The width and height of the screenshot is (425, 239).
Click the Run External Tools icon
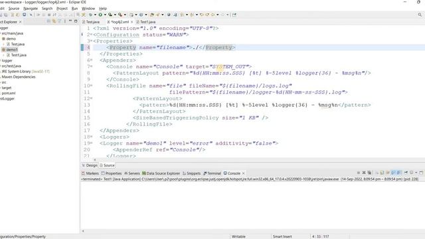click(120, 15)
